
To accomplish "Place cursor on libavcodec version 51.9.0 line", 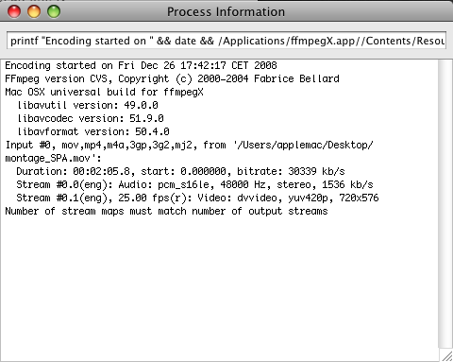I will (91, 118).
